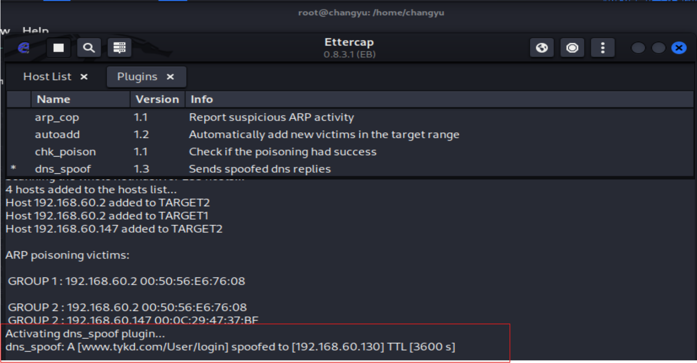This screenshot has height=363, width=697.
Task: Scan for hosts using magnifier icon
Action: [89, 48]
